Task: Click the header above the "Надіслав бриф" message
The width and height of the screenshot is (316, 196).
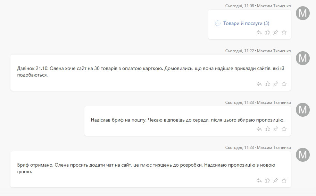Action: (258, 103)
